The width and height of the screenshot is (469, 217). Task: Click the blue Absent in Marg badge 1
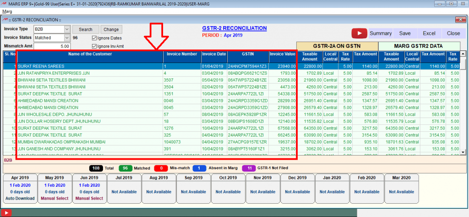pos(200,168)
